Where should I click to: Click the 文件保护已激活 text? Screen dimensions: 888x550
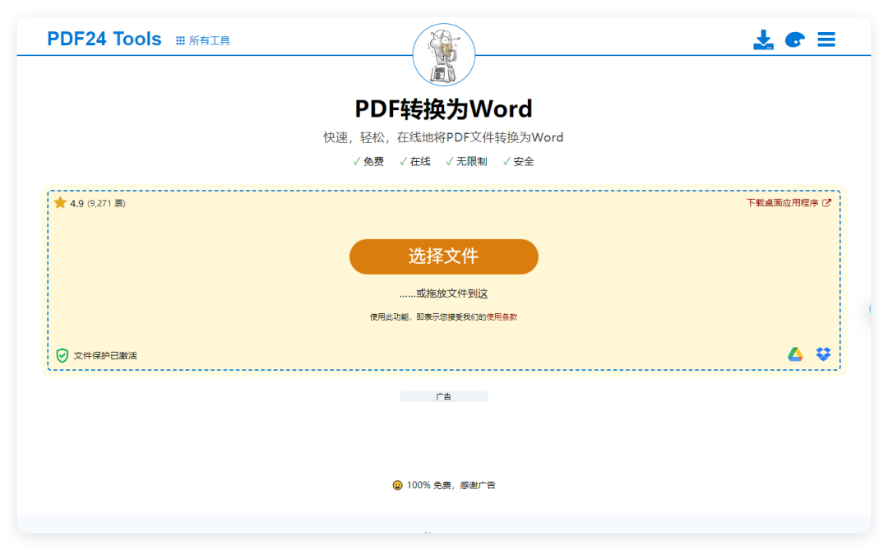pyautogui.click(x=105, y=356)
